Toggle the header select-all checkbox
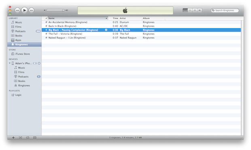Viewport: 251px width, 150px height. (46, 18)
